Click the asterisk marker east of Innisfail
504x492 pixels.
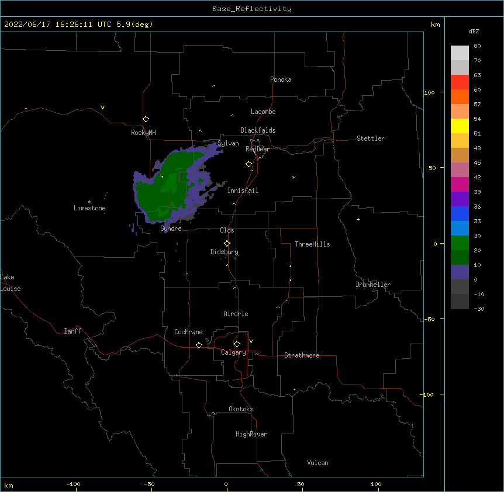(x=294, y=177)
